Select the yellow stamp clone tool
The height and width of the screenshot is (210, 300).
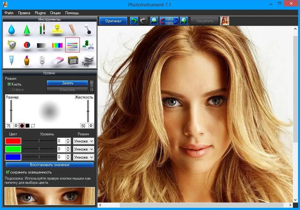(x=57, y=29)
